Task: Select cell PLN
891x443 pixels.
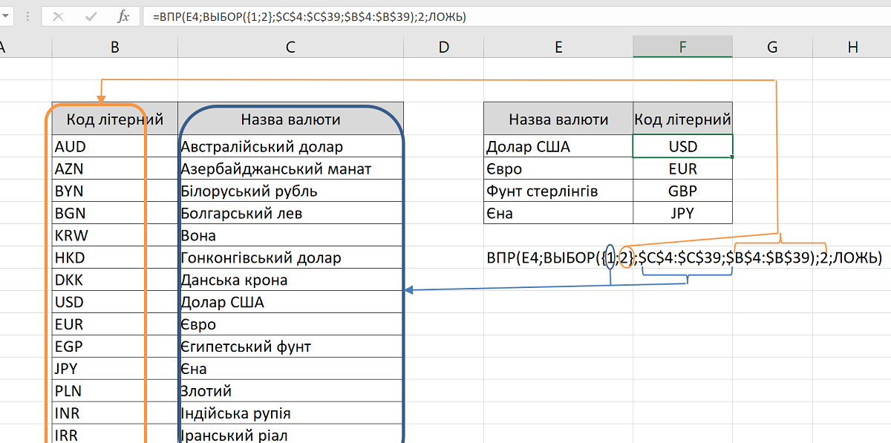Action: 115,391
